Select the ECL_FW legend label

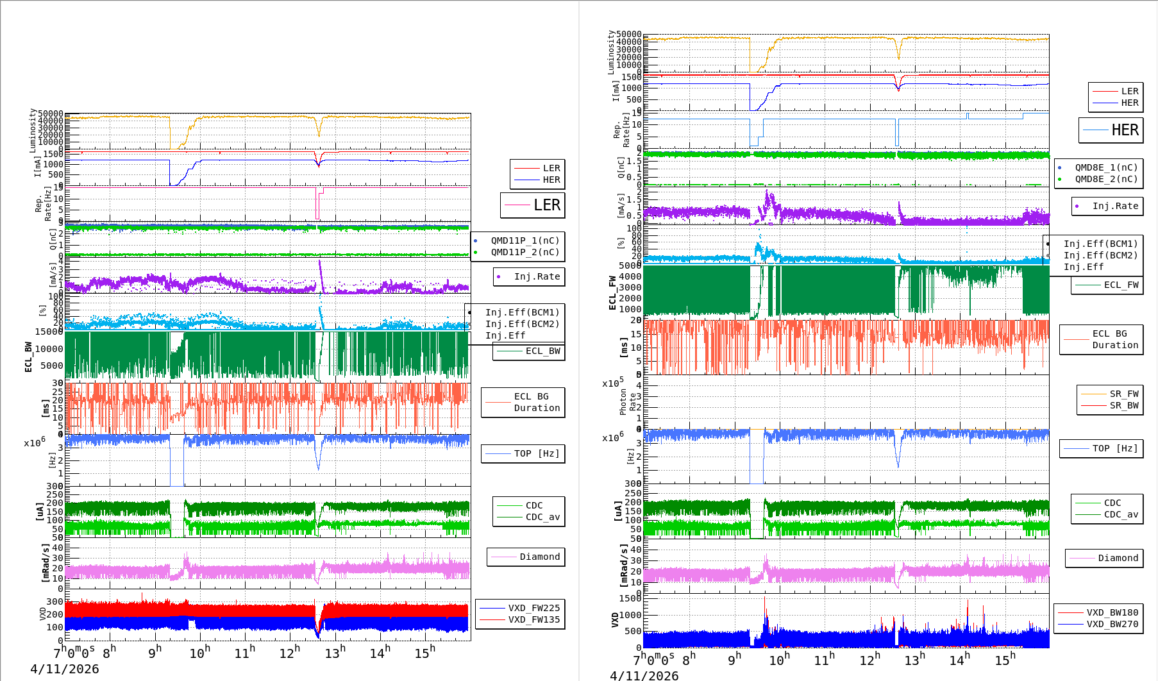point(1121,285)
